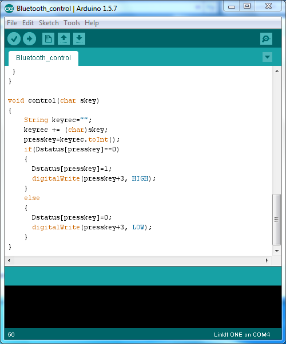
Task: Click line 'void control(char skey)'
Action: point(53,100)
